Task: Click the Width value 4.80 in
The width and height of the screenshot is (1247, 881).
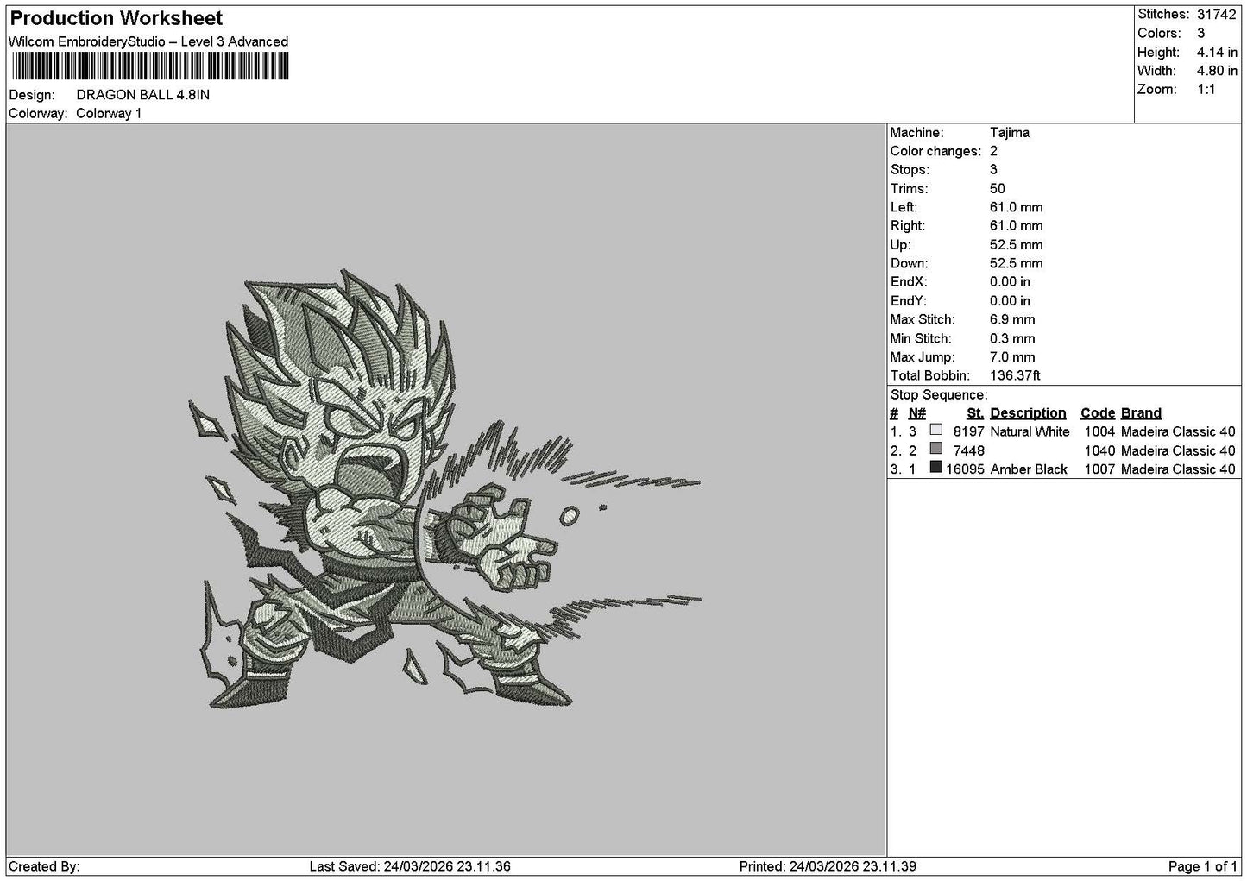Action: (1217, 72)
